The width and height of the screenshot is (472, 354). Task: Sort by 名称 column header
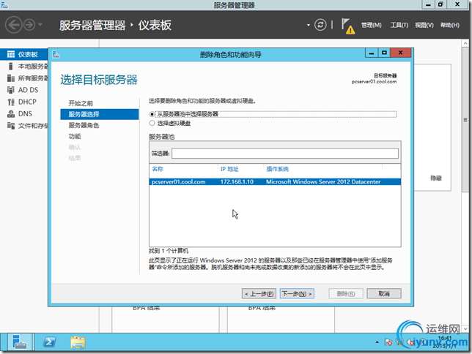tap(158, 169)
